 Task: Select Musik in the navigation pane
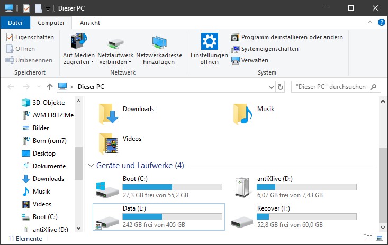36,192
